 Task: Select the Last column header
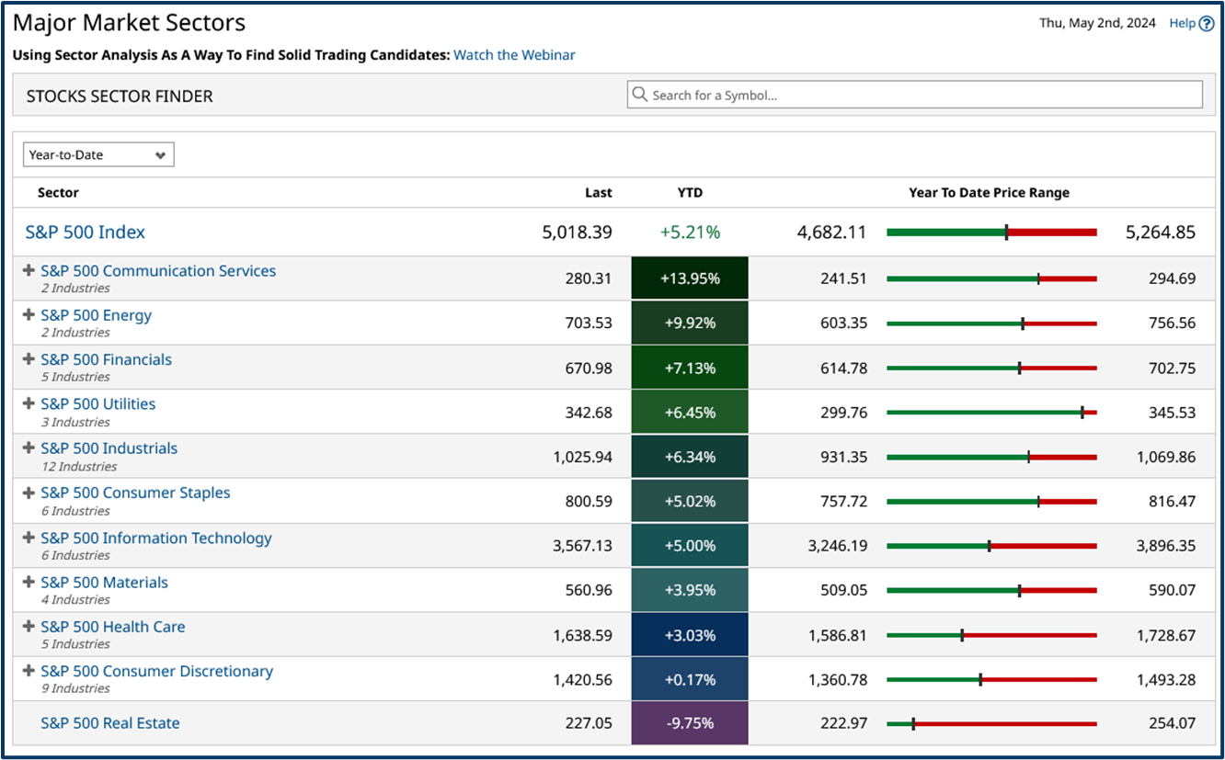pyautogui.click(x=598, y=193)
